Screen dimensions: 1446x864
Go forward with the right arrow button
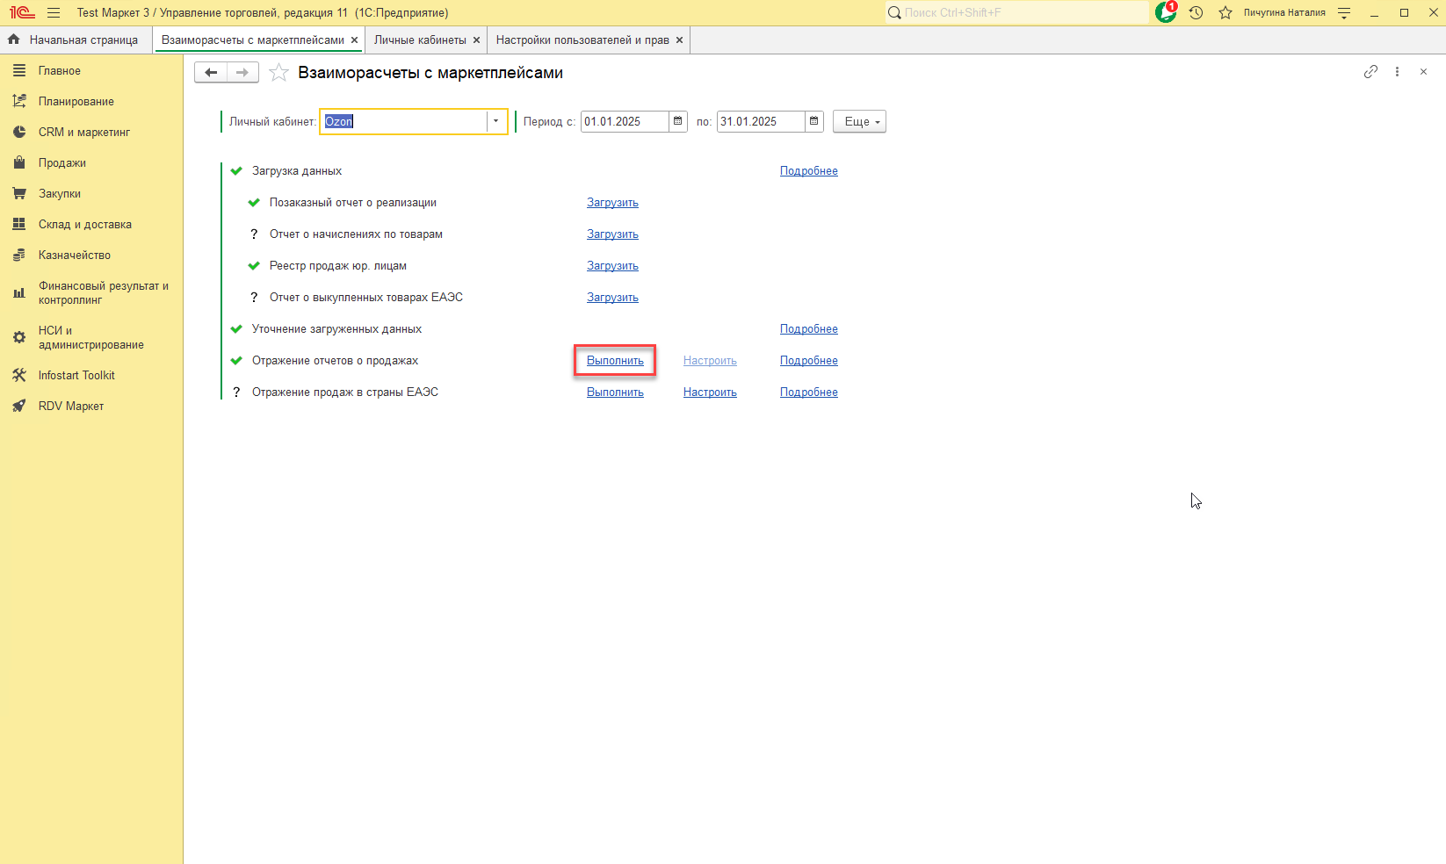[x=242, y=73]
